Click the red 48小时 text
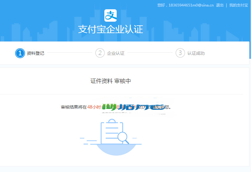The image size is (251, 172). [94, 107]
